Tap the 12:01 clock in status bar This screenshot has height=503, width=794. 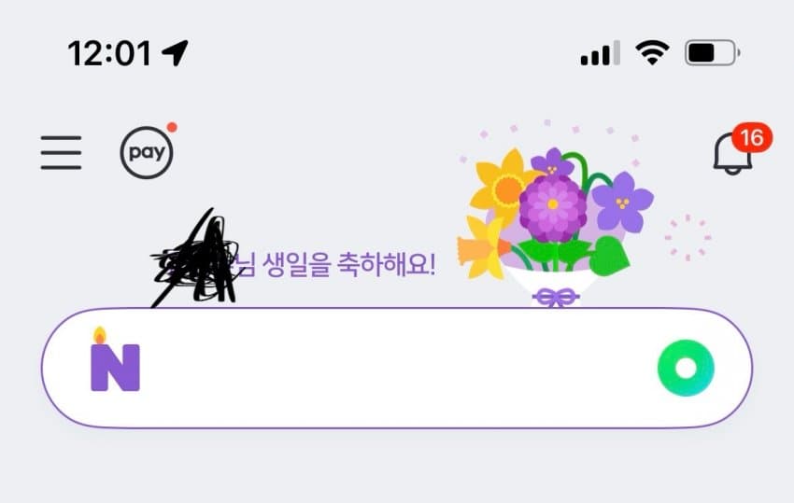click(109, 53)
